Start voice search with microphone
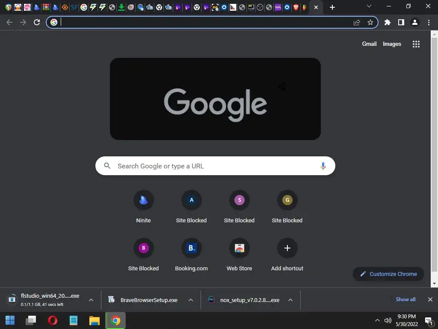 (x=323, y=166)
